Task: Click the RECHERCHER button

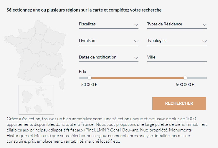Action: coord(179,103)
